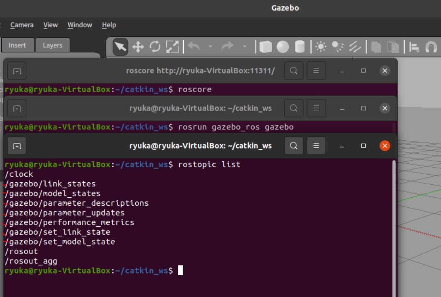The image size is (441, 297).
Task: Open a new tab in the roscore terminal
Action: coord(17,70)
